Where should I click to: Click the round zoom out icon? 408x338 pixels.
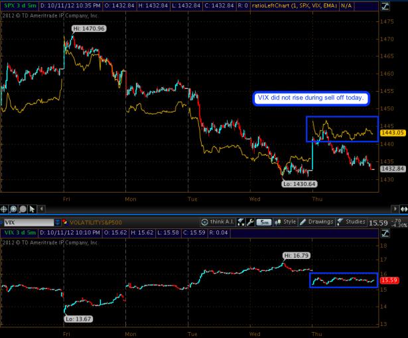pos(23,208)
